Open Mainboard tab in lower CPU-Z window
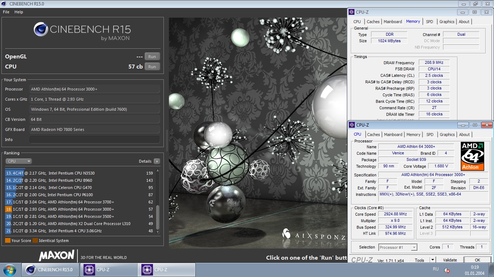This screenshot has height=277, width=494. (x=393, y=135)
